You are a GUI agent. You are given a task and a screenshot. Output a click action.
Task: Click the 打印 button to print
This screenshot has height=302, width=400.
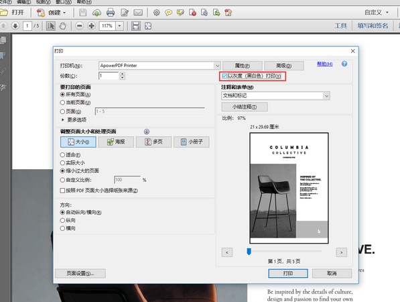click(288, 273)
